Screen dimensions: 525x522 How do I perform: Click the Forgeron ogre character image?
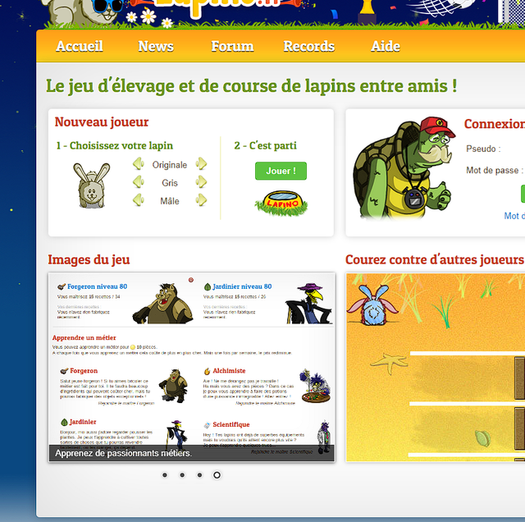click(163, 304)
